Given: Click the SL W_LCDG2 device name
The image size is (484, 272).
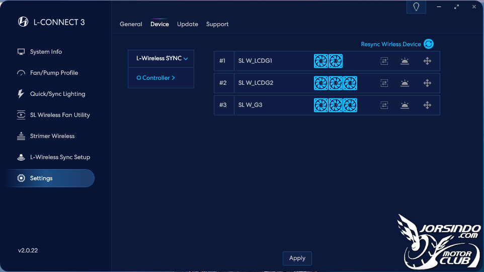Looking at the screenshot, I should click(256, 83).
